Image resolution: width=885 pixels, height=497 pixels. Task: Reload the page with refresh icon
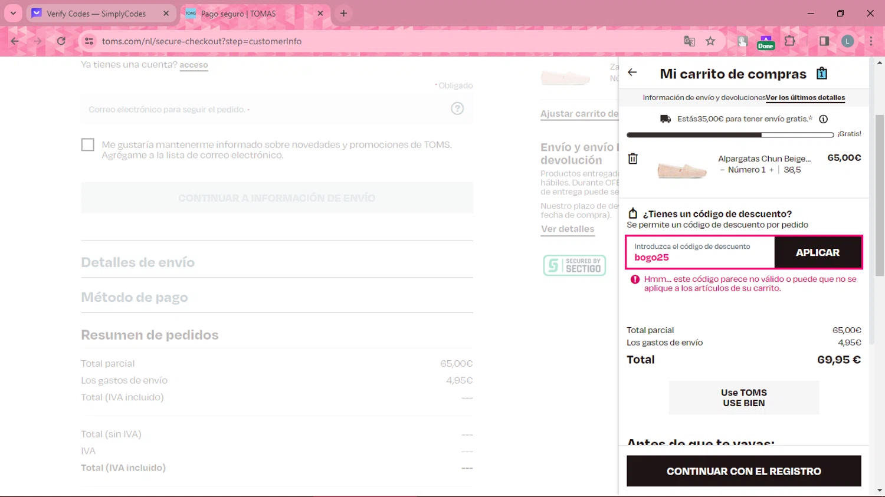[61, 41]
